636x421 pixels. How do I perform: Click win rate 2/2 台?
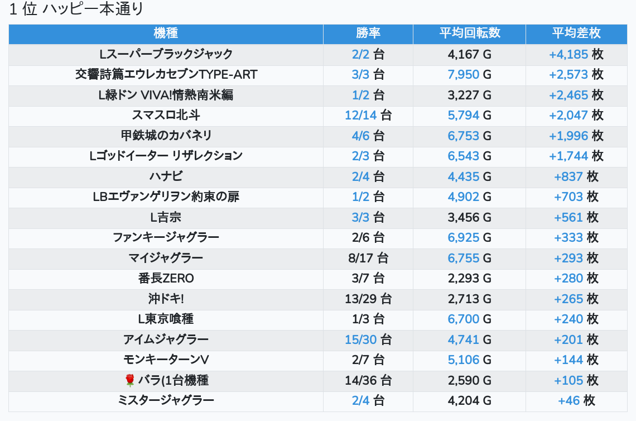[368, 54]
